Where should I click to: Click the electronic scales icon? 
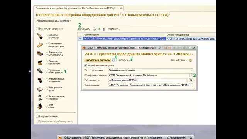(x=40, y=89)
